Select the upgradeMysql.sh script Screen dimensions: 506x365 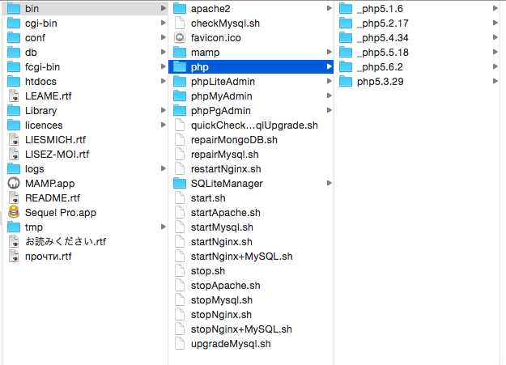tap(230, 344)
